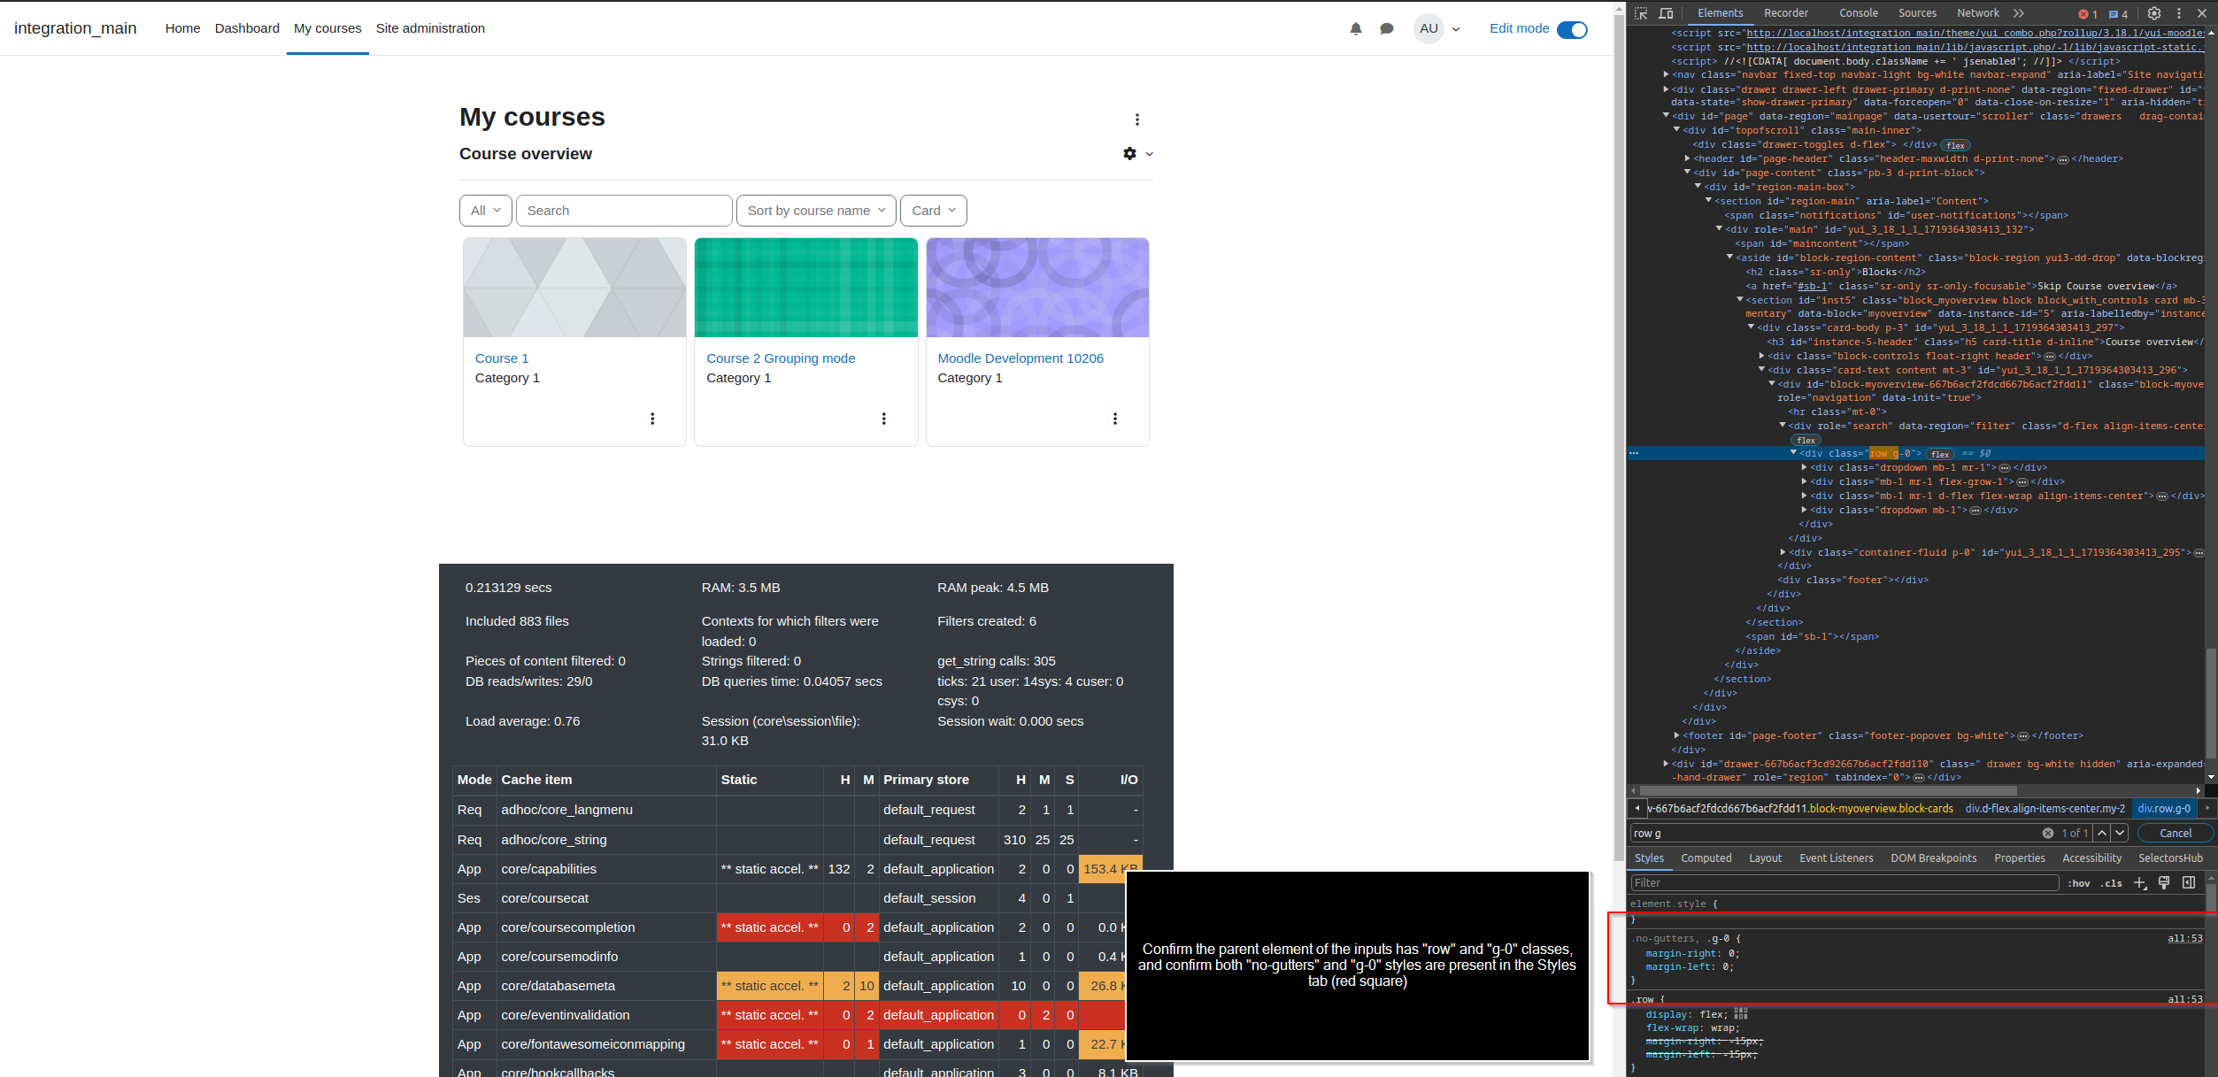Viewport: 2218px width, 1077px height.
Task: Select div.d-flex.align-items-center.my-2 breadcrumb
Action: pos(2045,808)
